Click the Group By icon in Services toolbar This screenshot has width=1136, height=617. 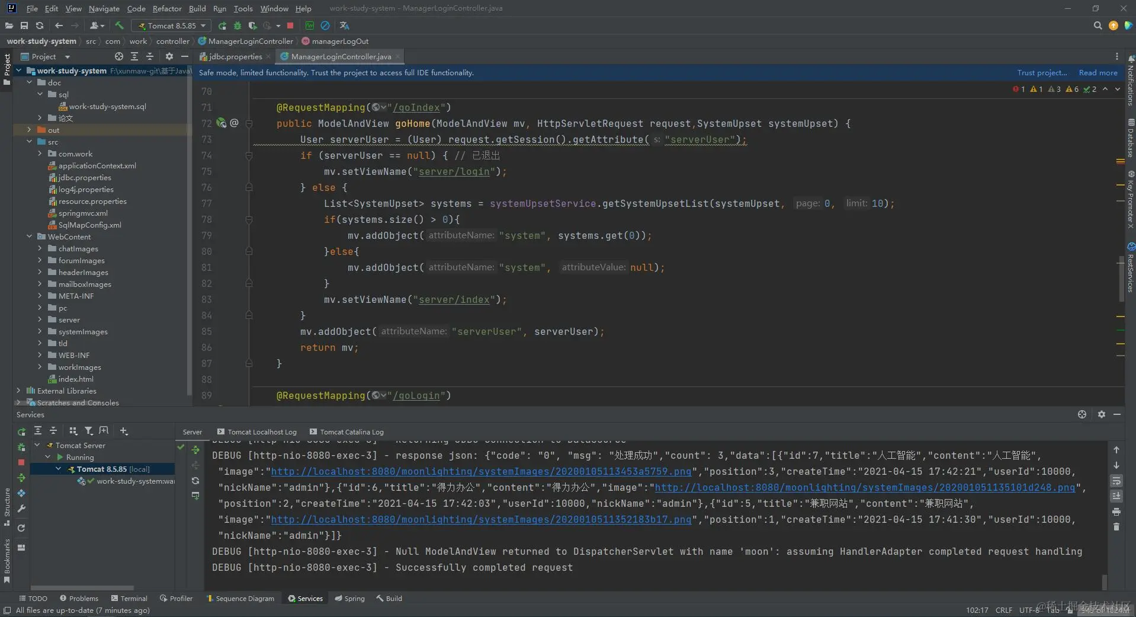pos(73,431)
